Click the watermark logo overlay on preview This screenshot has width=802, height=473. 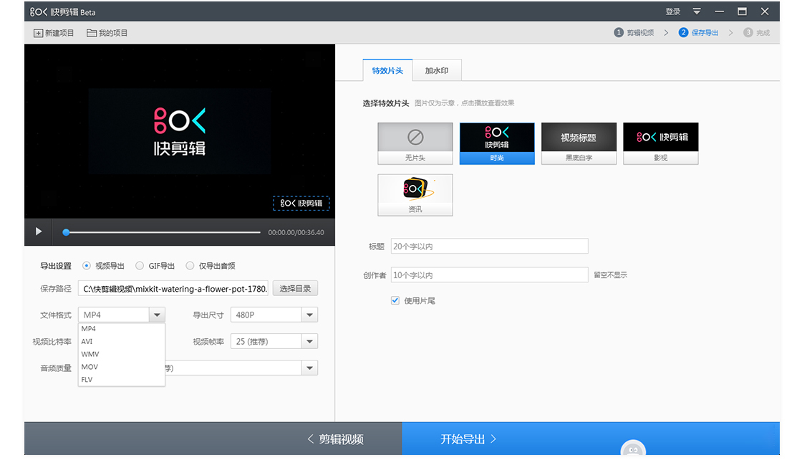click(301, 204)
